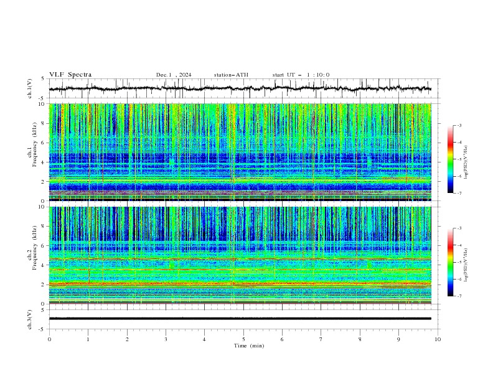Screen dimensions: 493x381
Task: Click the 'ch.1(V)' axis label
Action: coord(30,88)
